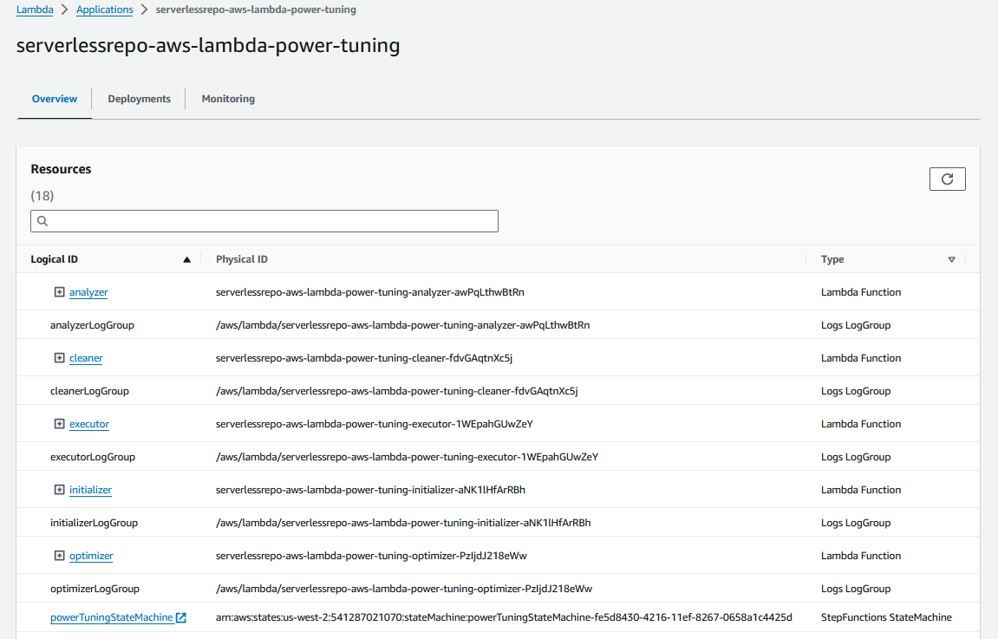Click Lambda Function type in executor row

[x=861, y=424]
